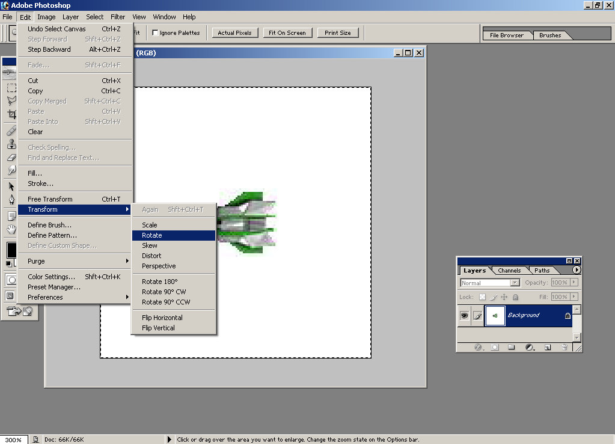Select the Hand tool
Image resolution: width=615 pixels, height=444 pixels.
coord(11,230)
